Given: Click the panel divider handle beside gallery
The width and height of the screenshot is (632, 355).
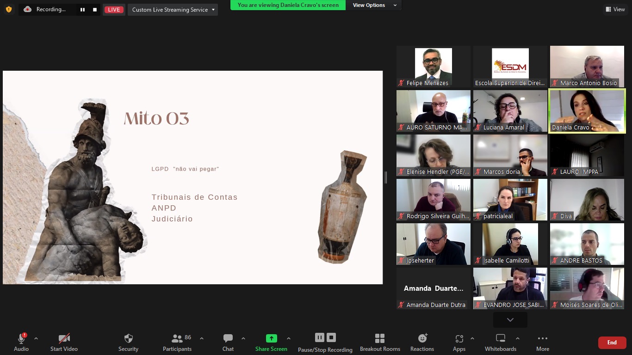Looking at the screenshot, I should [x=386, y=177].
